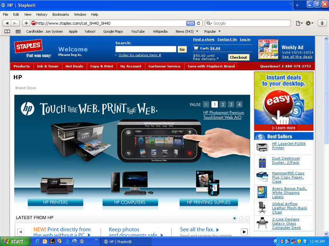Viewport: 329px width, 246px height.
Task: Click Learn more on Instant deals ad
Action: [x=284, y=128]
